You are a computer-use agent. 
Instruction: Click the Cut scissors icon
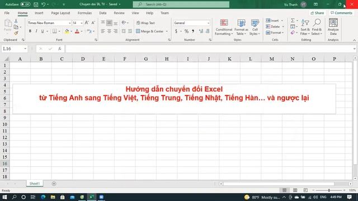coord(16,21)
